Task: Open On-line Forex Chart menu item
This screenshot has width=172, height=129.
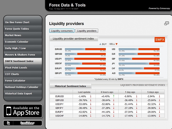Action: tap(23, 22)
